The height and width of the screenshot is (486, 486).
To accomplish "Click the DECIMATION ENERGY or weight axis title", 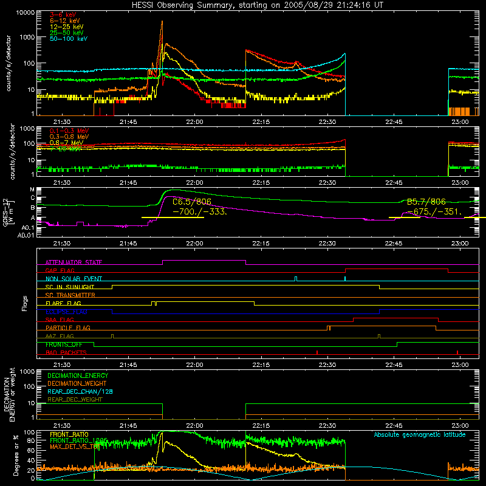I will 9,395.
